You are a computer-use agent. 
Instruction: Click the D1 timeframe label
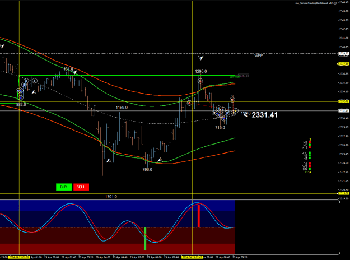[305, 164]
